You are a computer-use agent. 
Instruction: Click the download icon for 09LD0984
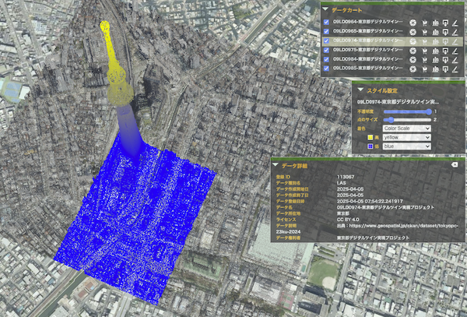pos(445,60)
